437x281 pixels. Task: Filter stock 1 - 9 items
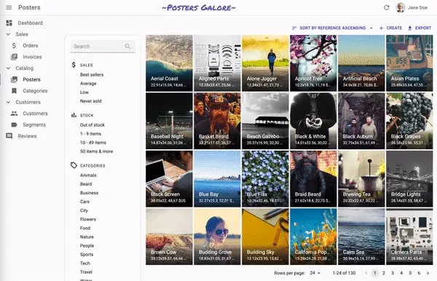(90, 134)
